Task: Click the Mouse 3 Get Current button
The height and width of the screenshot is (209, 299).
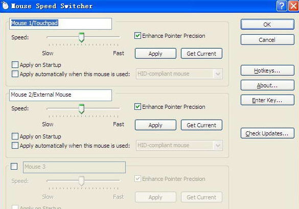Action: 201,197
